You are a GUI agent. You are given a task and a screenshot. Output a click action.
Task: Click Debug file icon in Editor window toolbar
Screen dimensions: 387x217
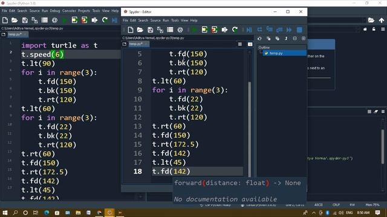coord(249,30)
